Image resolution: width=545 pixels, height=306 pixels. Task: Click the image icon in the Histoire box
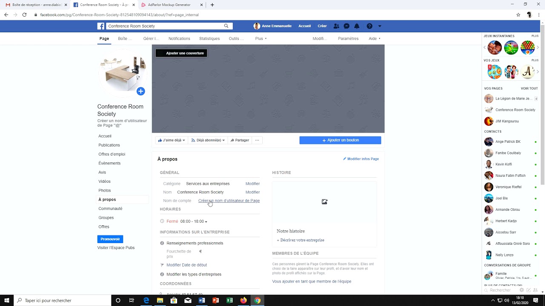coord(324,201)
